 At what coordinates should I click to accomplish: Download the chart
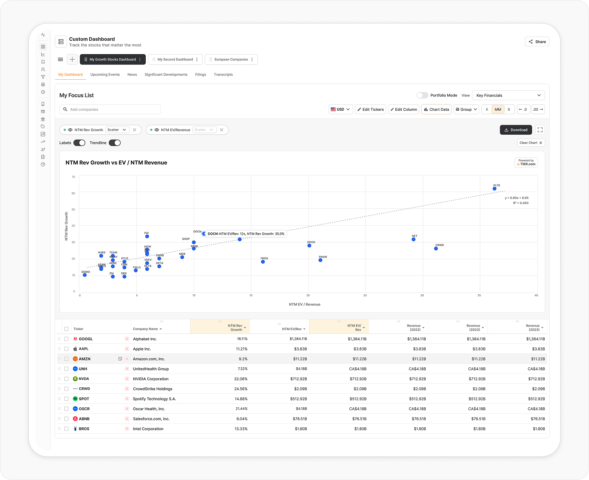click(x=516, y=130)
